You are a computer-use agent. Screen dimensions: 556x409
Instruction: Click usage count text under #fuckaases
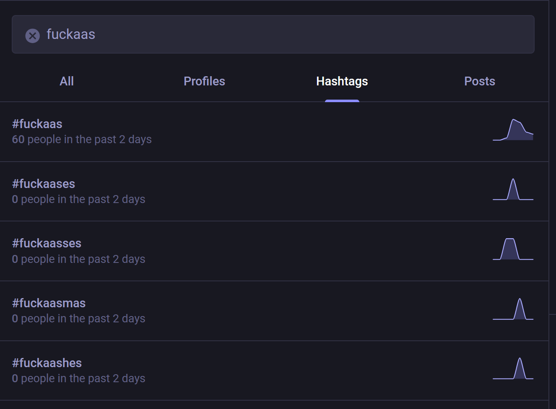click(x=78, y=199)
